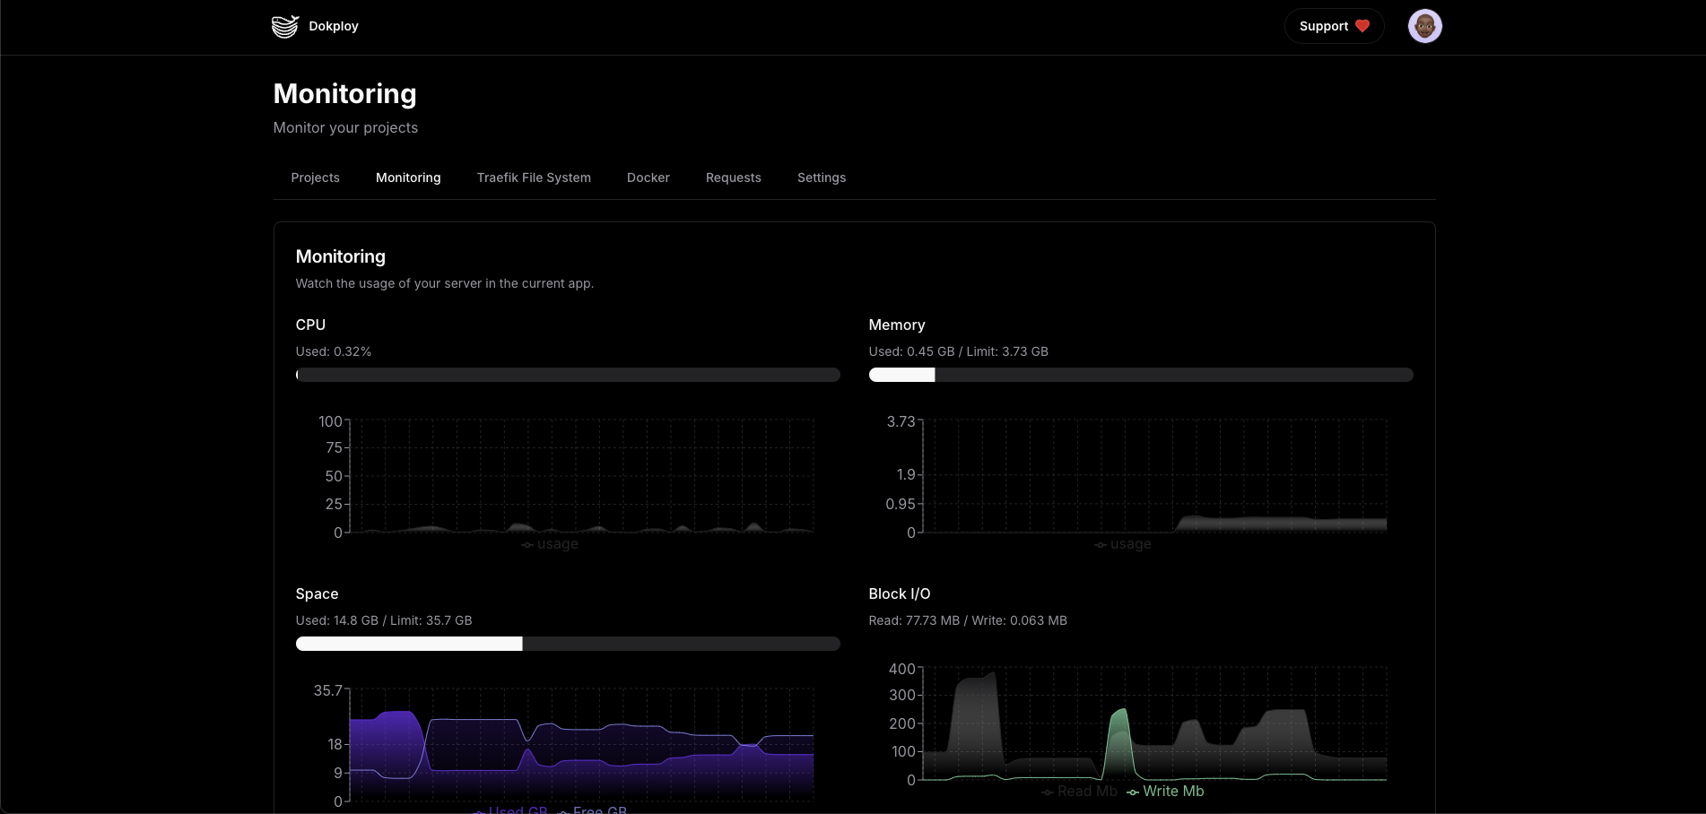Open the Traefik File System tab
Image resolution: width=1706 pixels, height=814 pixels.
click(534, 178)
